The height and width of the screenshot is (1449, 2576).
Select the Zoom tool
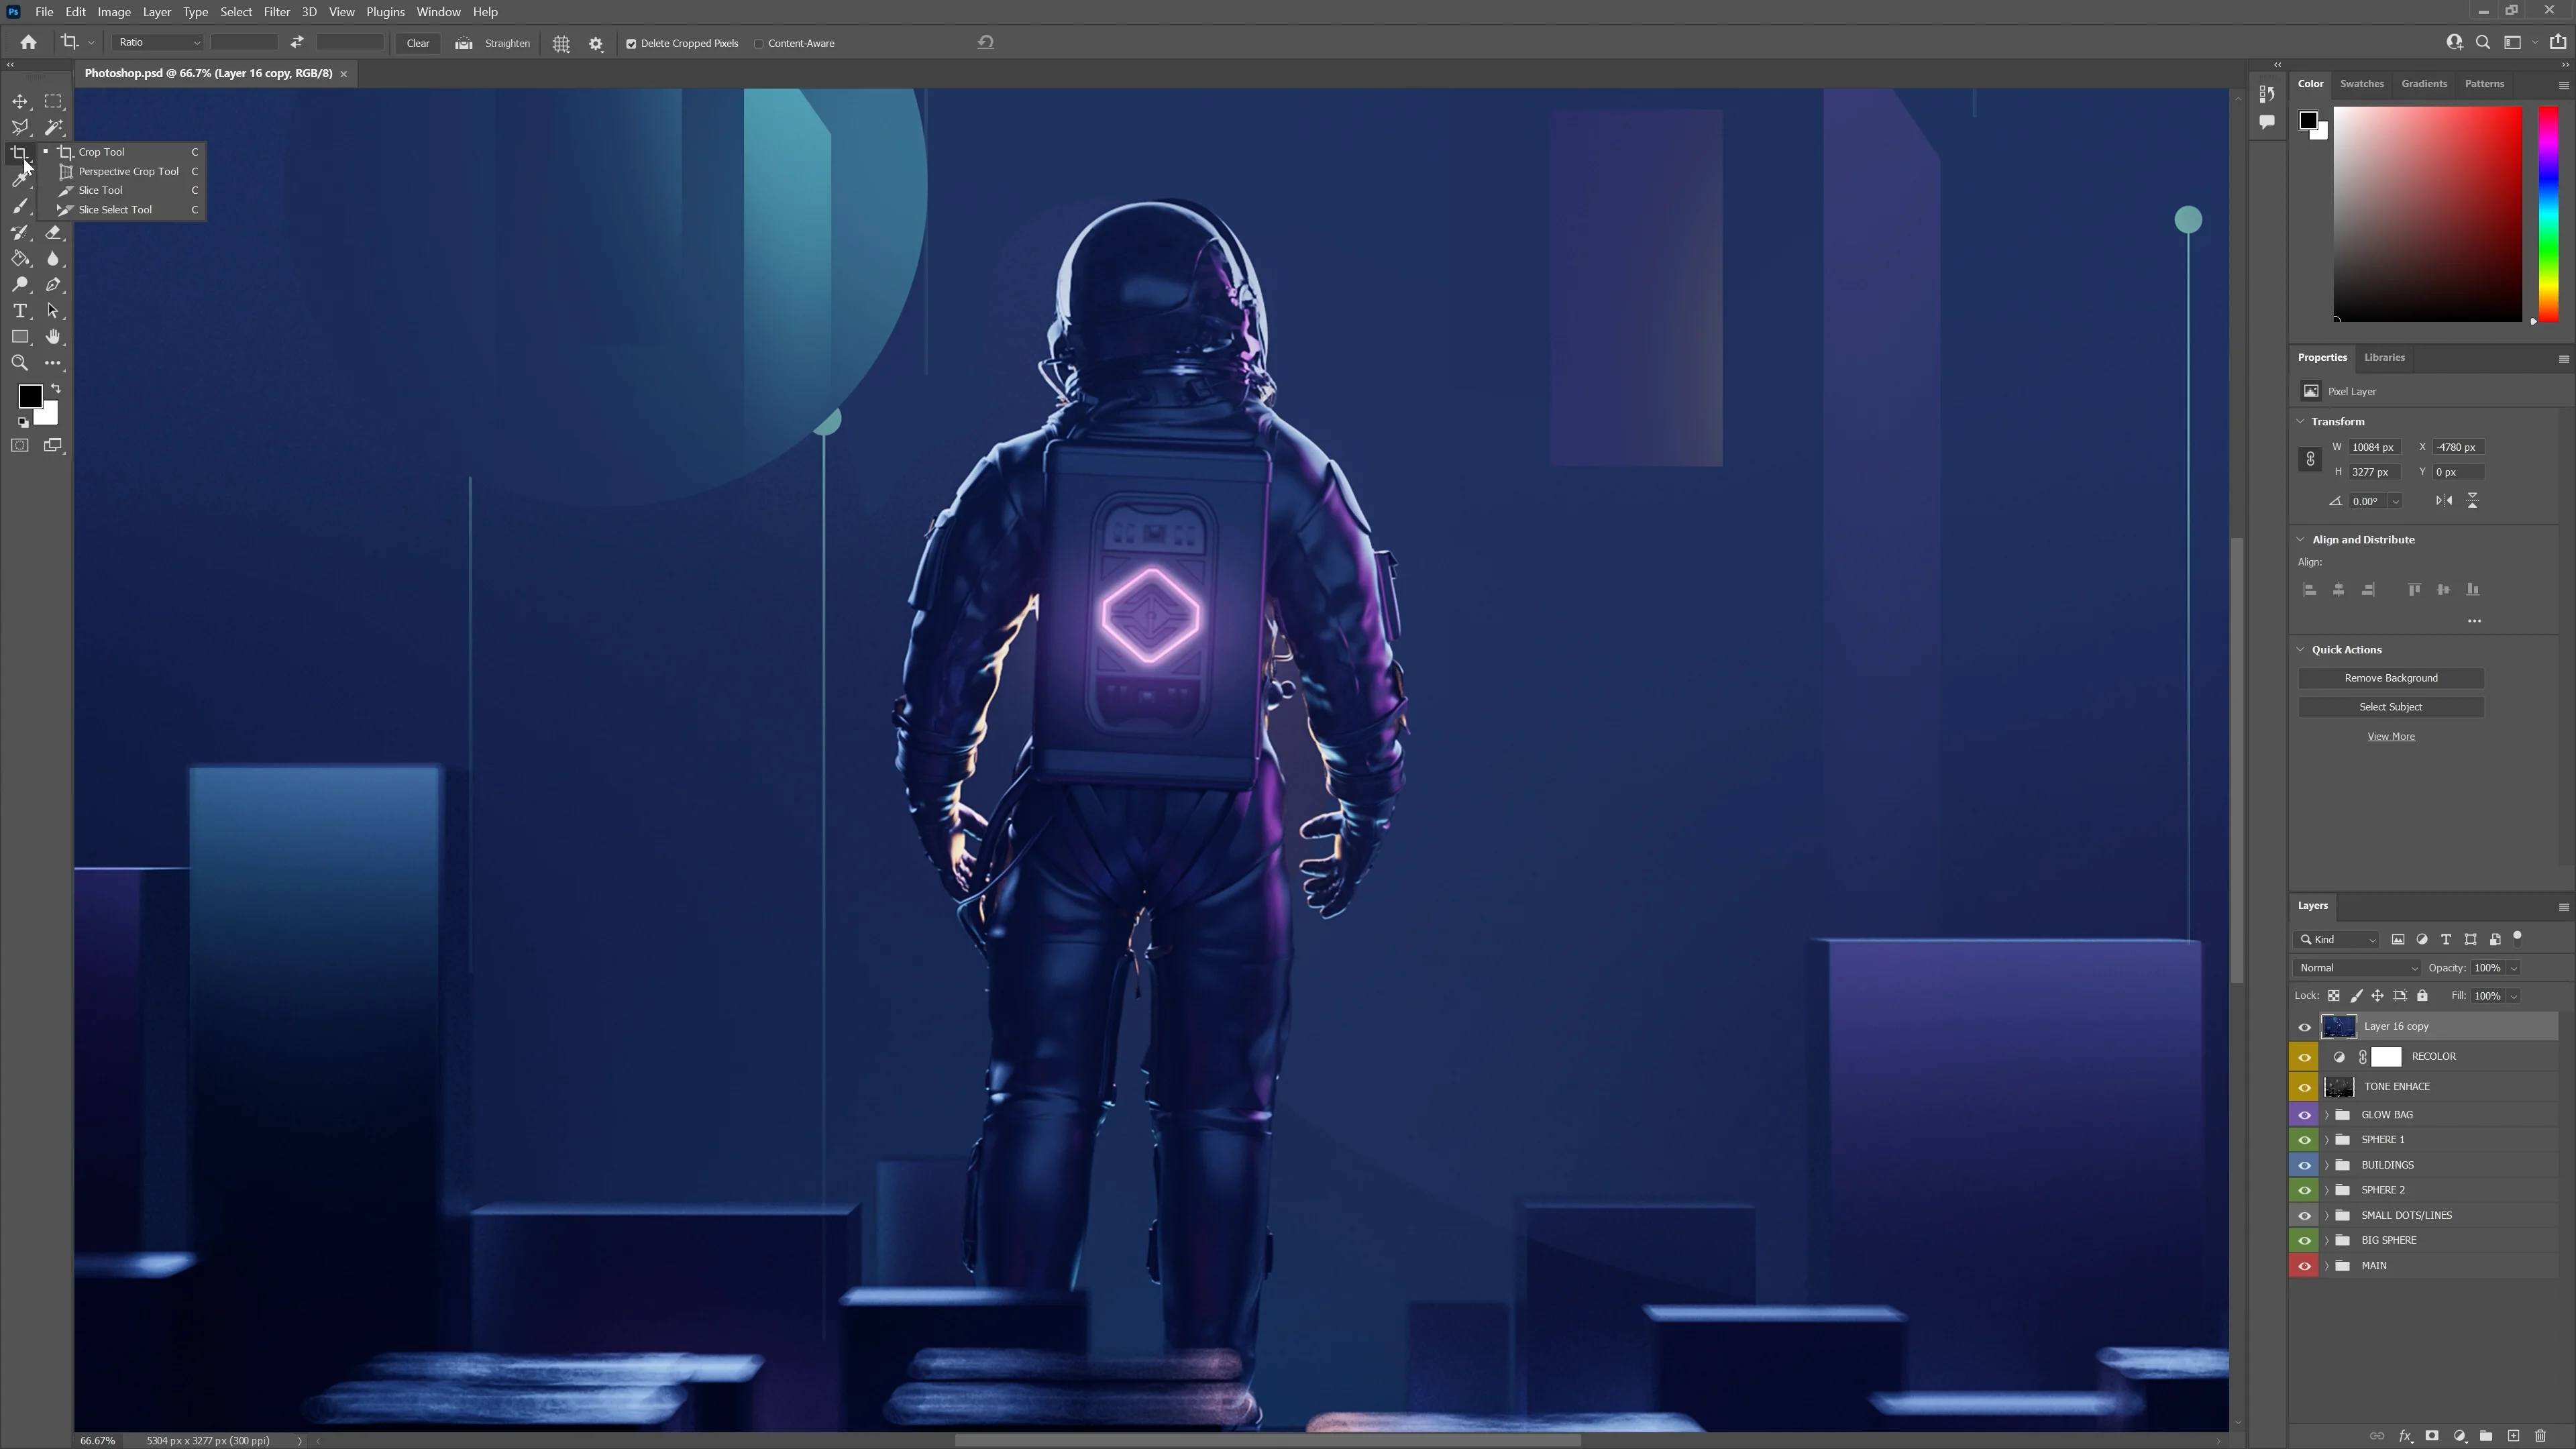[20, 363]
